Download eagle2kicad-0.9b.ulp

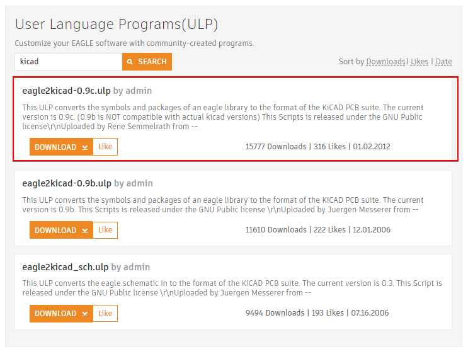(x=61, y=230)
